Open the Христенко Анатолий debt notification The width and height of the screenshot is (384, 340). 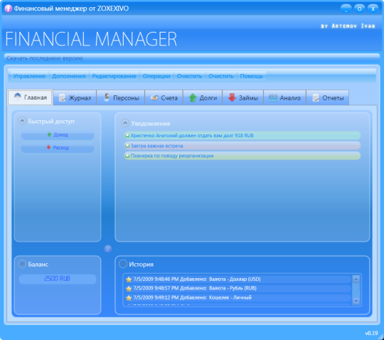242,135
